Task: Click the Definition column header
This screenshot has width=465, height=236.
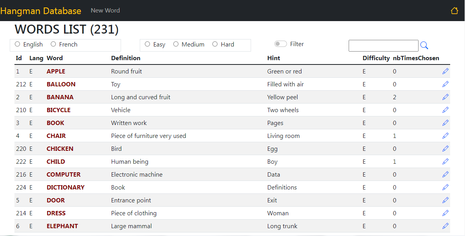Action: (126, 58)
